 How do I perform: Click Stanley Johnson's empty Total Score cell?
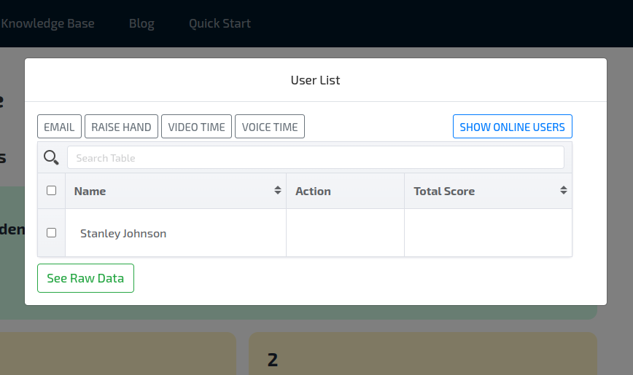488,233
